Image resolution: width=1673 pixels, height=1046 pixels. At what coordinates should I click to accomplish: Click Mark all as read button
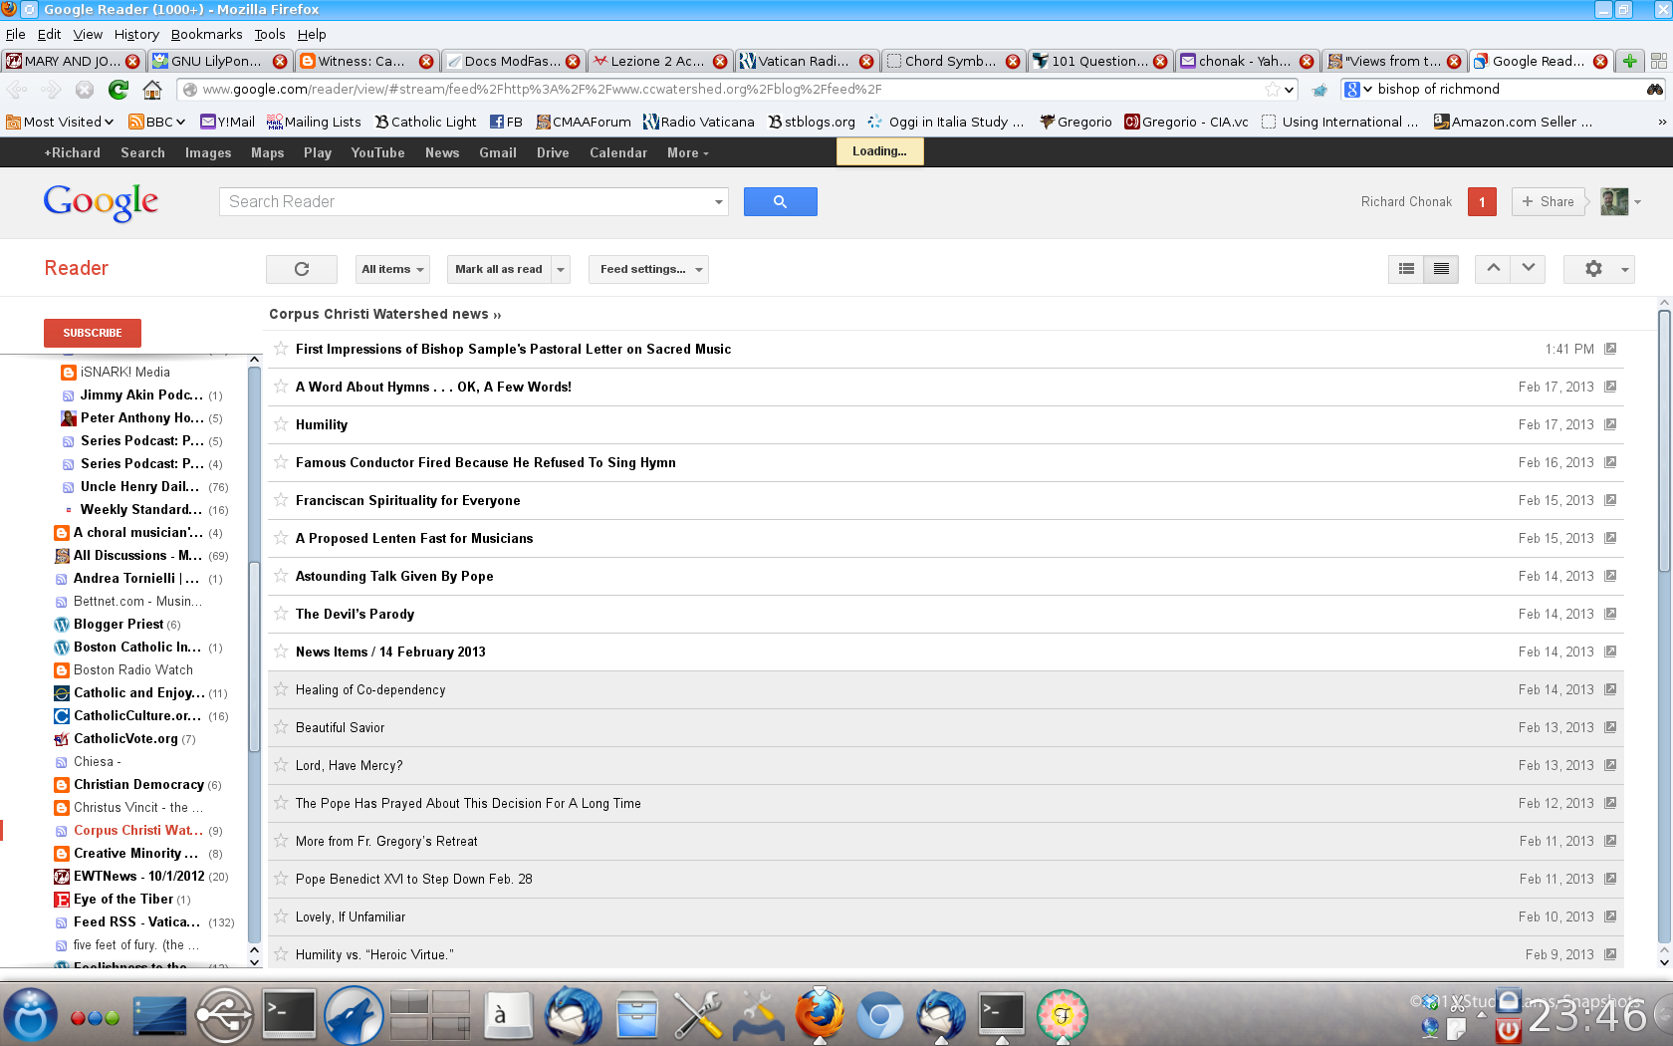pyautogui.click(x=499, y=269)
